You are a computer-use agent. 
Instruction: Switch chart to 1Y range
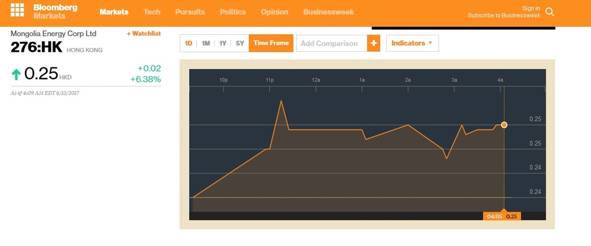[x=223, y=43]
